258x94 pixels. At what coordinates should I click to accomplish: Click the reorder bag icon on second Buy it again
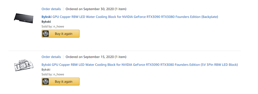(x=45, y=81)
